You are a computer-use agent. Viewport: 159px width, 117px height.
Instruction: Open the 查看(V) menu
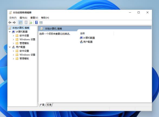click(34, 18)
